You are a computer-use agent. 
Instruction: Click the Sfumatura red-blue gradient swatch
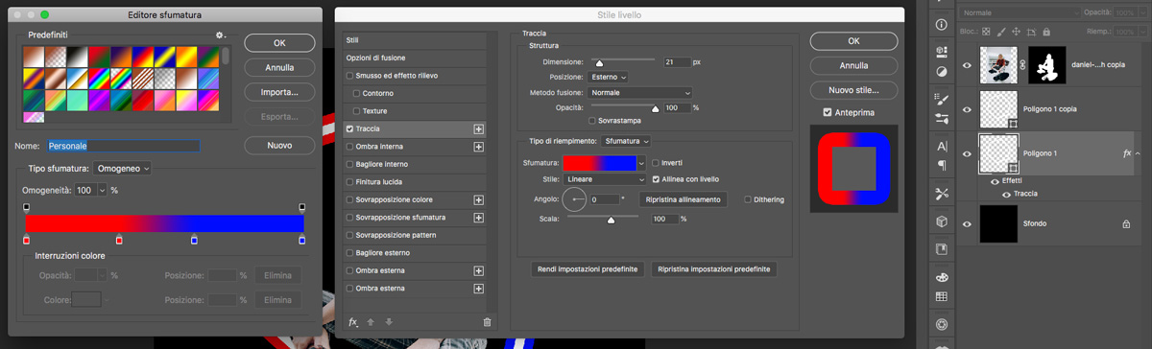click(x=600, y=163)
